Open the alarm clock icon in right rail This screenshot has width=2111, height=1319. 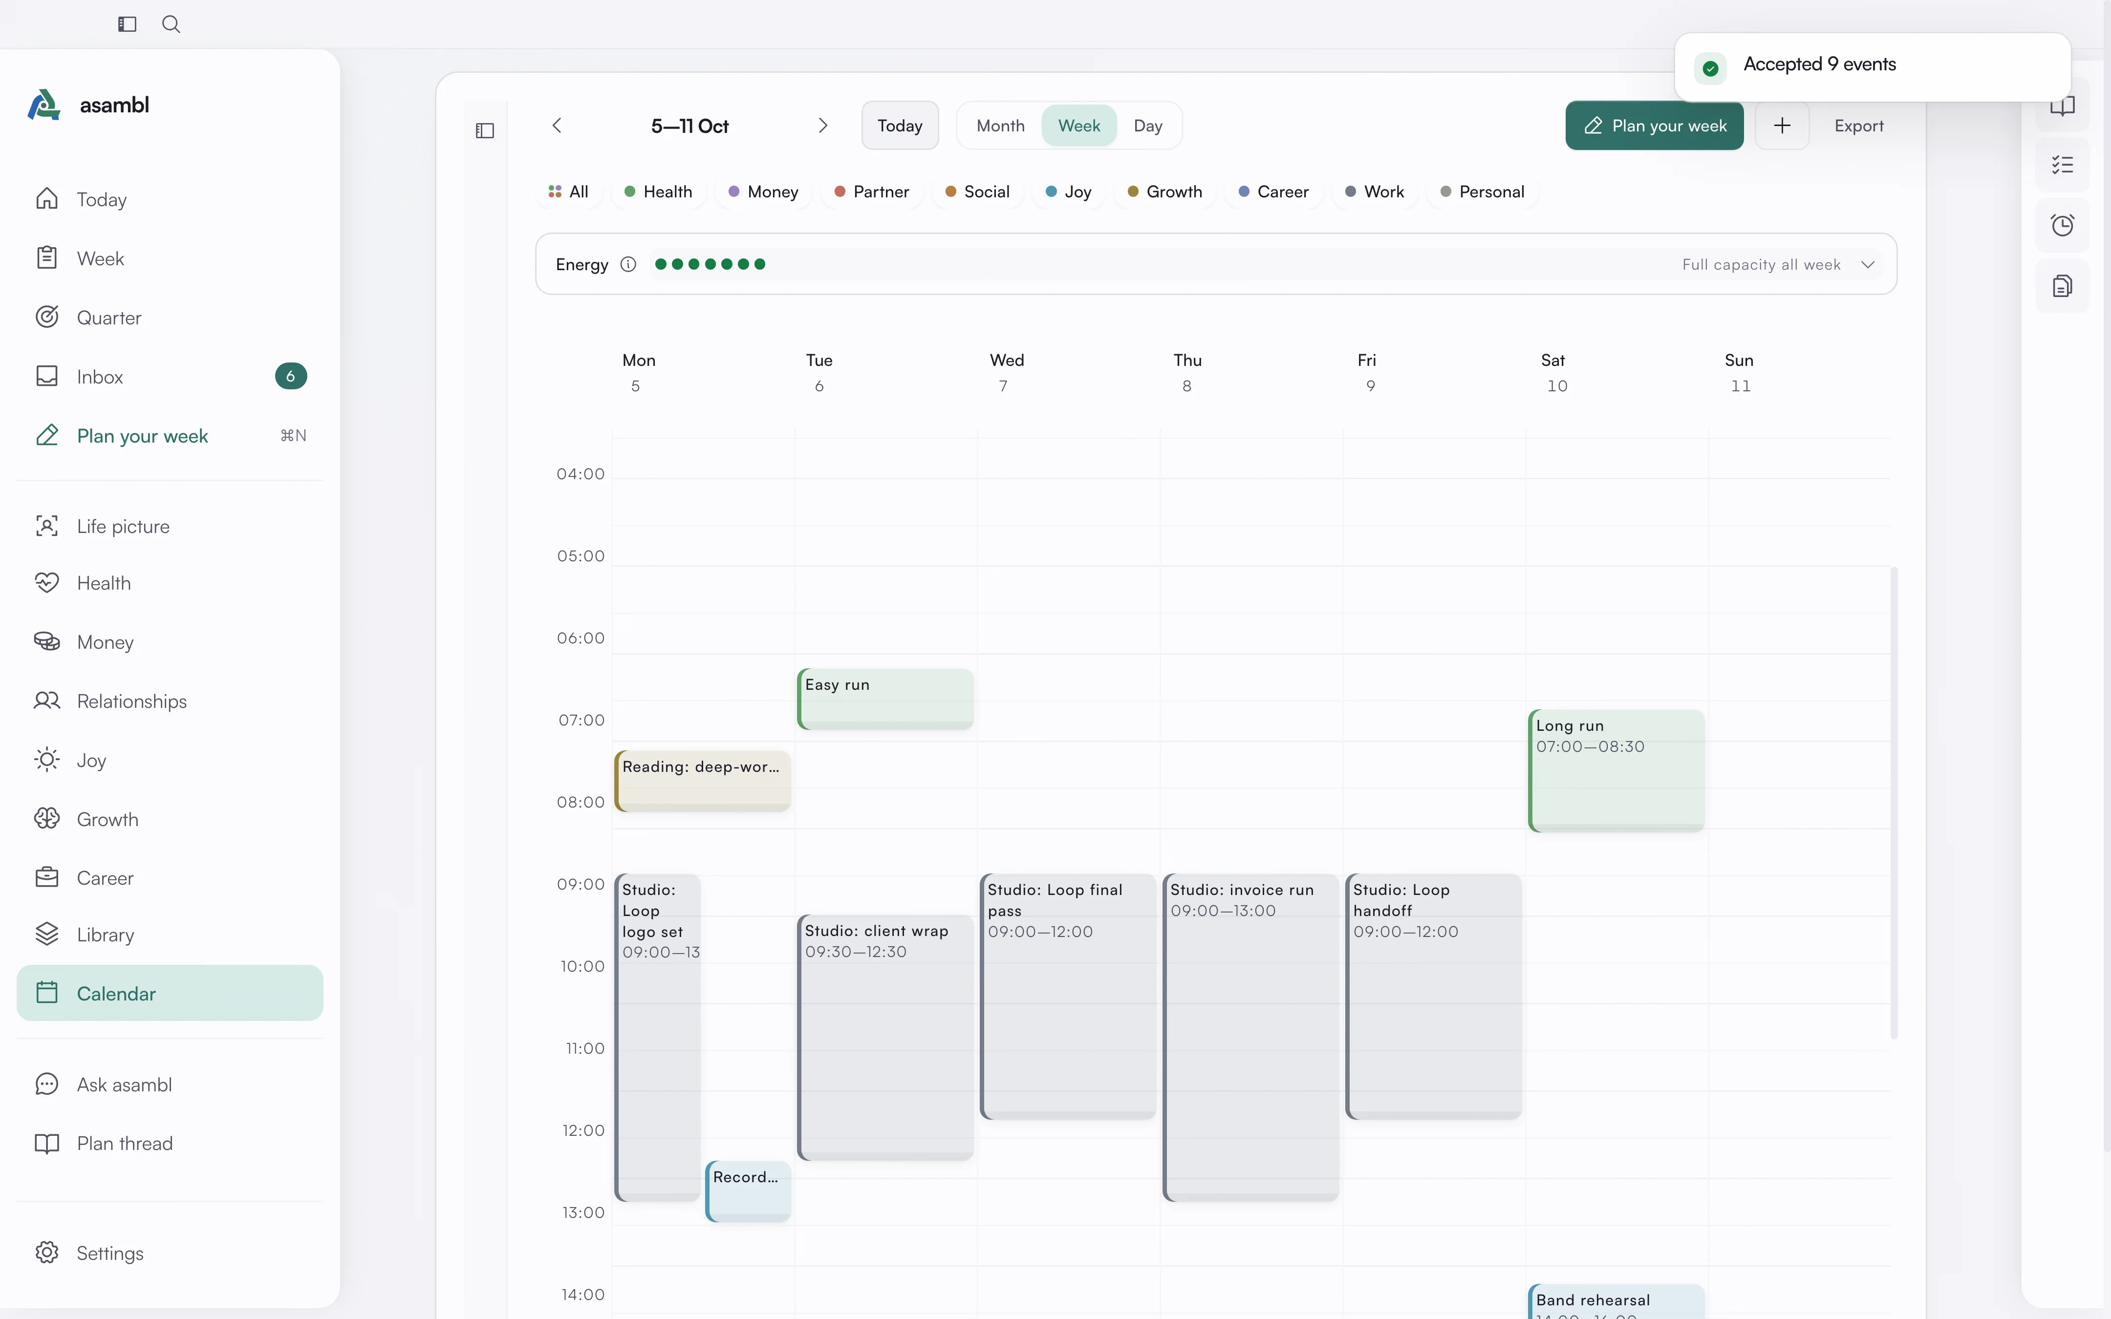coord(2062,225)
